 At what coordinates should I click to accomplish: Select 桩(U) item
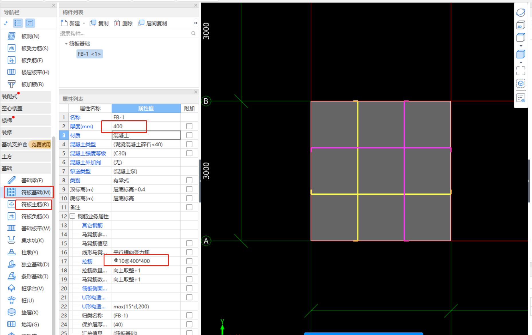coord(21,300)
